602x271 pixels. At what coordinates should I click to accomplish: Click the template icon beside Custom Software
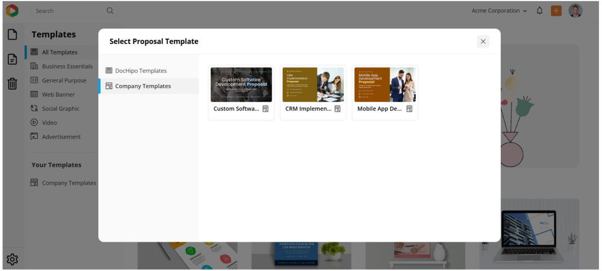[x=265, y=109]
